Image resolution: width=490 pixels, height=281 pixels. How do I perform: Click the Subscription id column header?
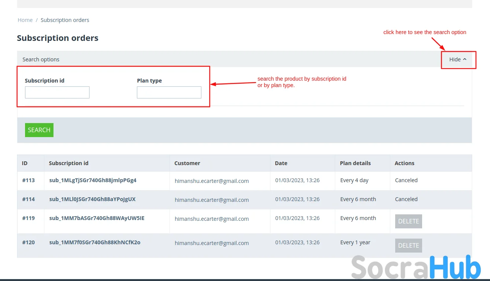69,163
